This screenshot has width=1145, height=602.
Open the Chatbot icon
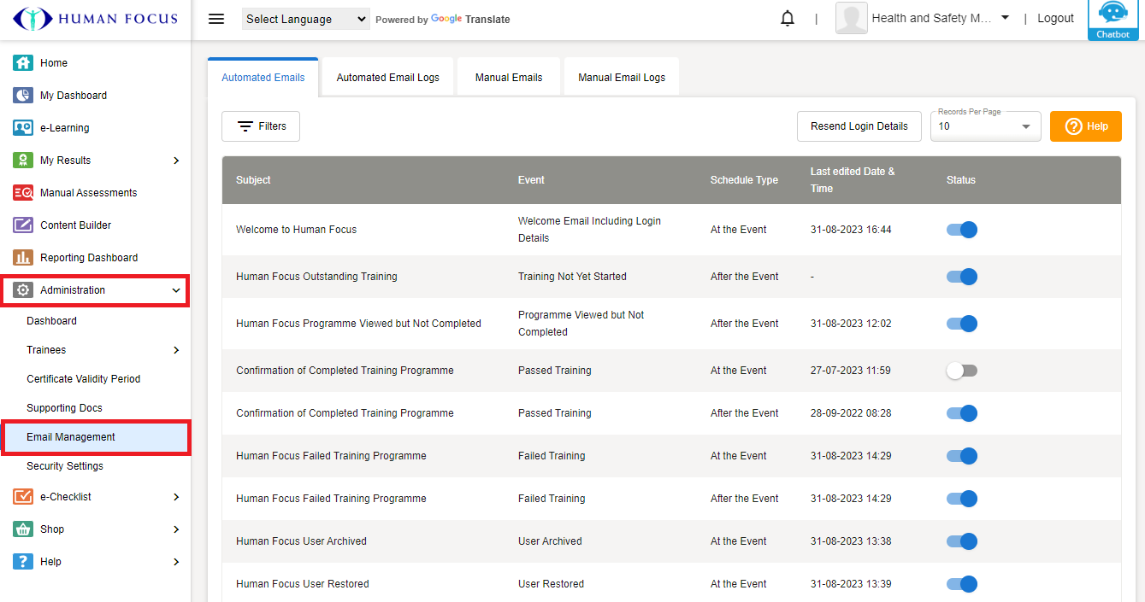(x=1113, y=19)
